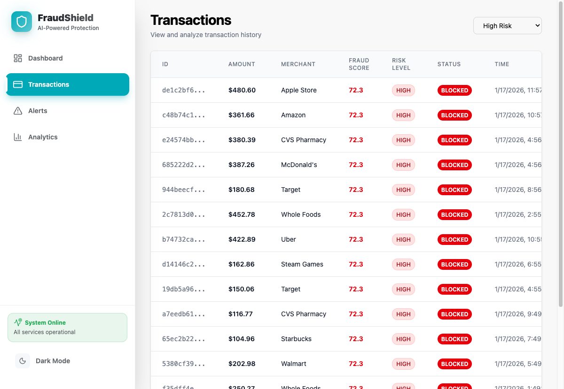Select transaction ID c48b74c1...
This screenshot has width=564, height=389.
point(184,115)
